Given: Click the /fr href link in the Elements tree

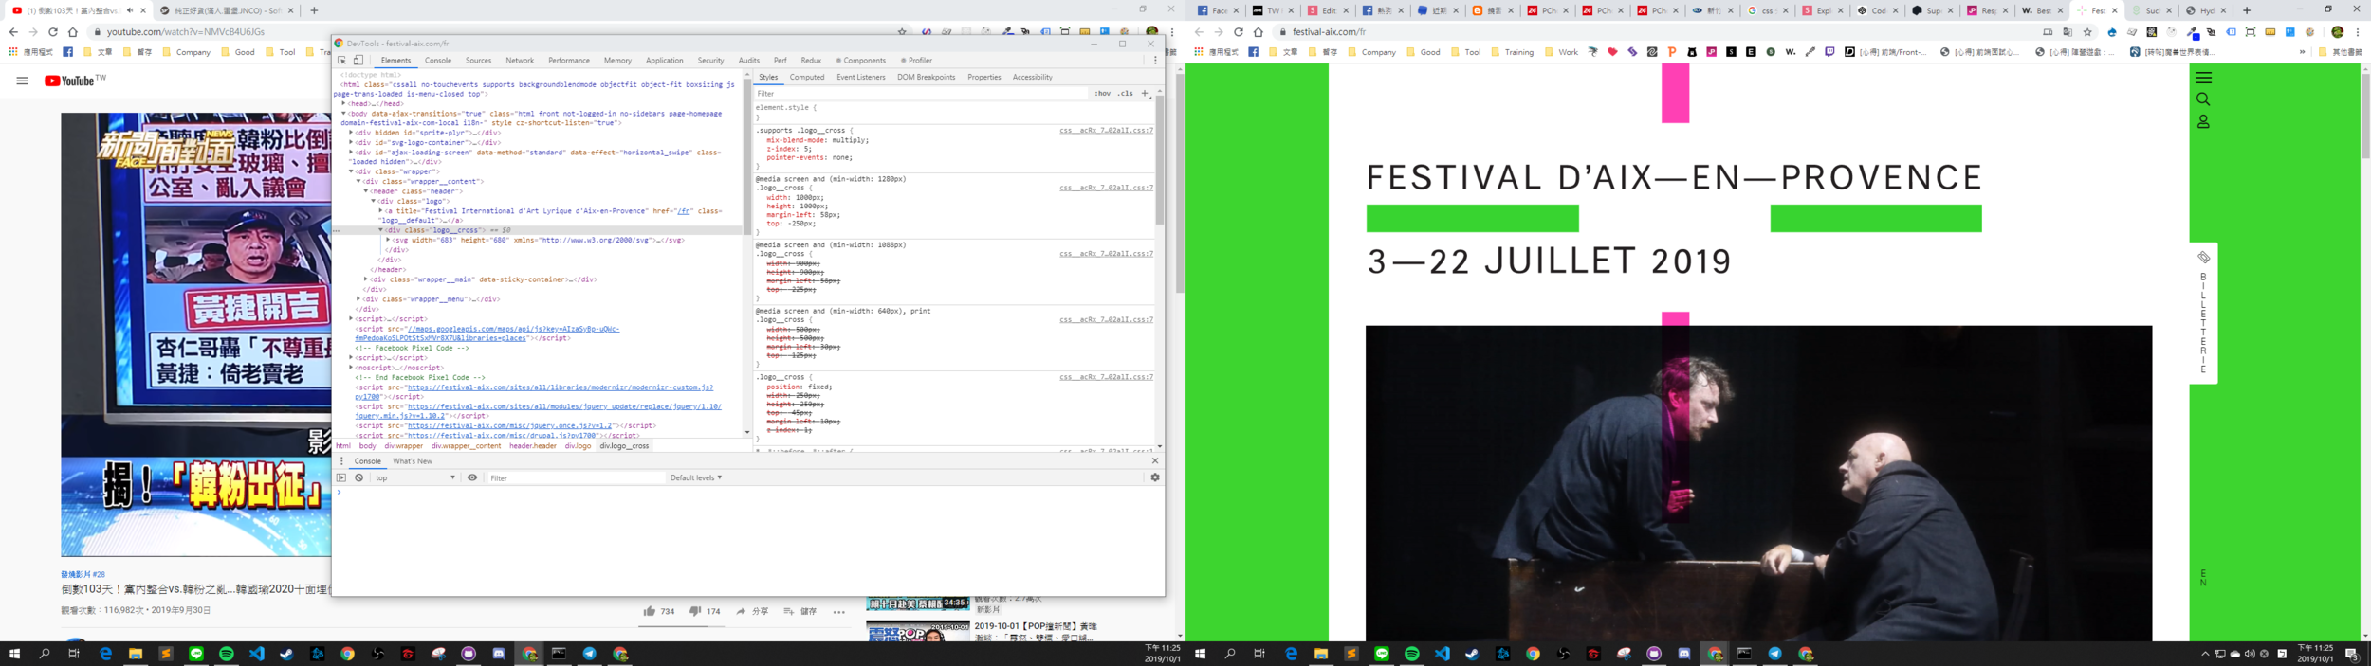Looking at the screenshot, I should pyautogui.click(x=683, y=211).
